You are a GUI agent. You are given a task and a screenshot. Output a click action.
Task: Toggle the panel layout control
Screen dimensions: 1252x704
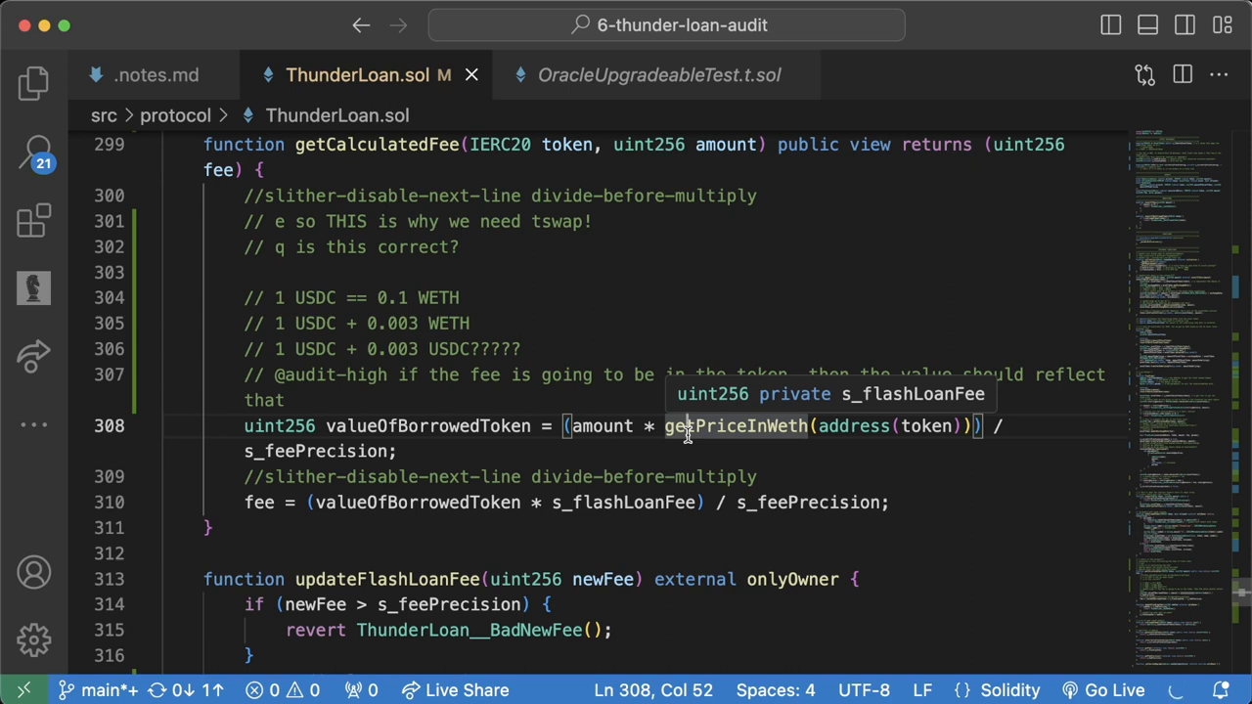pos(1147,25)
